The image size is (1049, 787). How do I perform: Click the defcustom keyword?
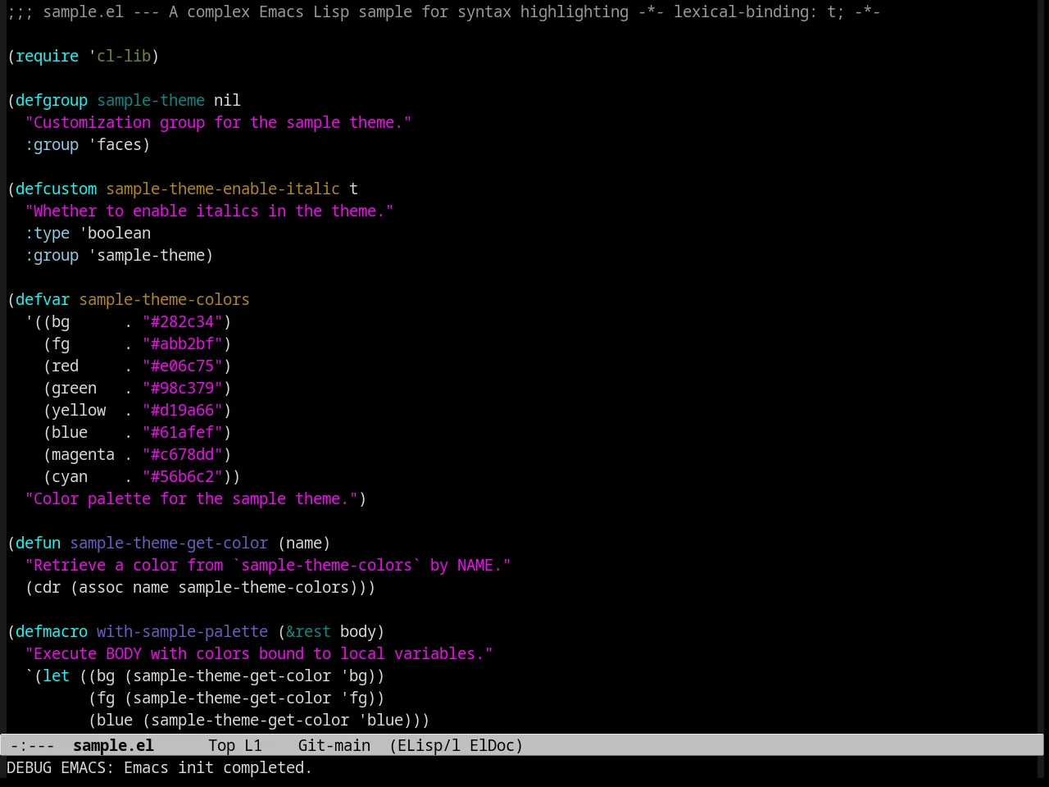(x=57, y=189)
